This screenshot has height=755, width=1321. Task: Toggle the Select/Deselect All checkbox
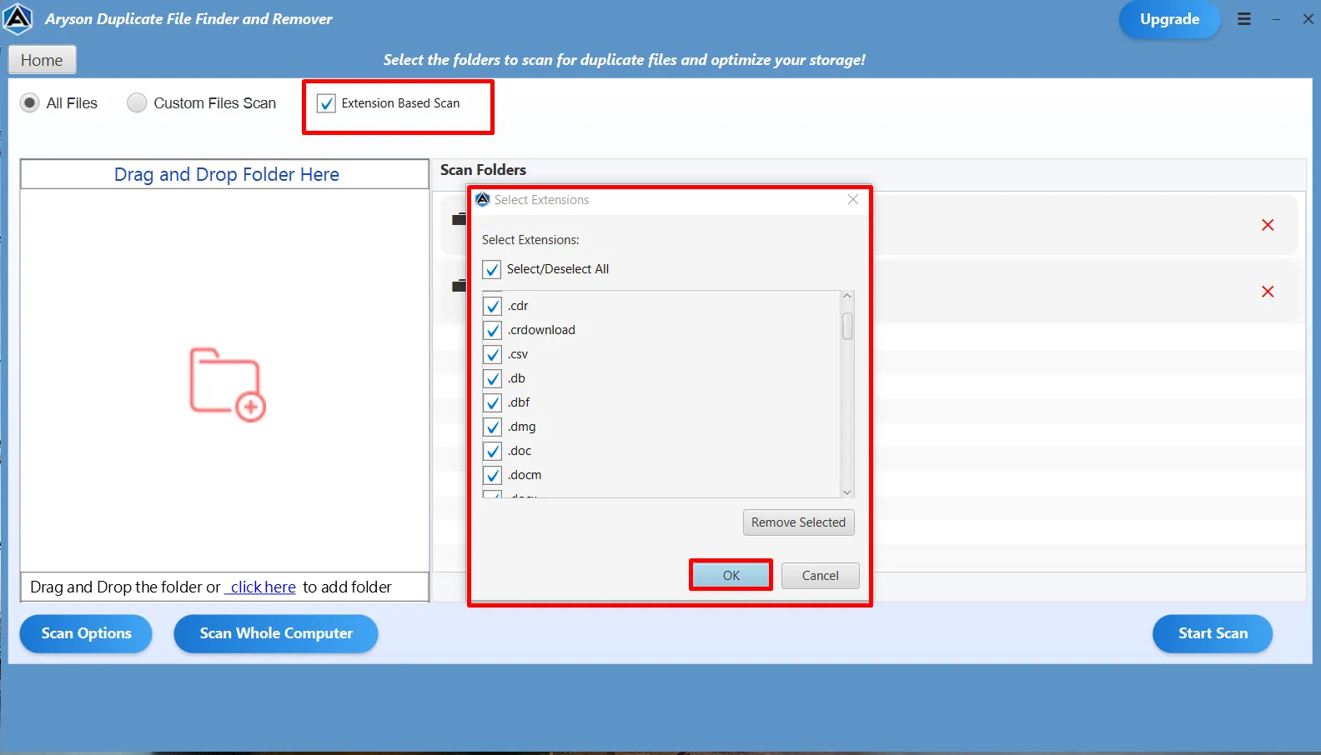(x=492, y=269)
